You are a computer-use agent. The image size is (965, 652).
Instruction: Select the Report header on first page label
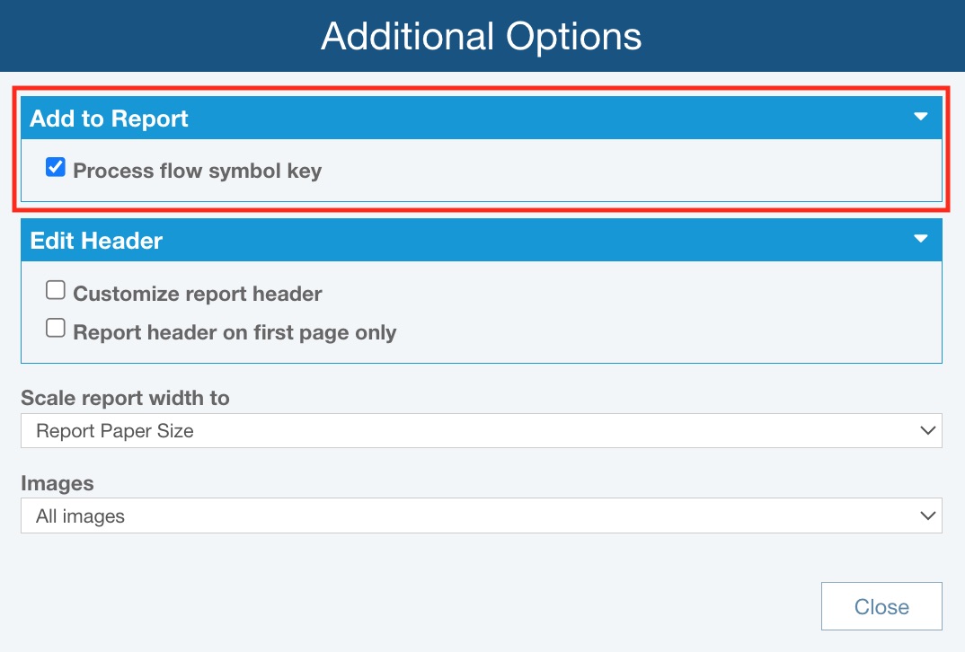[x=235, y=332]
